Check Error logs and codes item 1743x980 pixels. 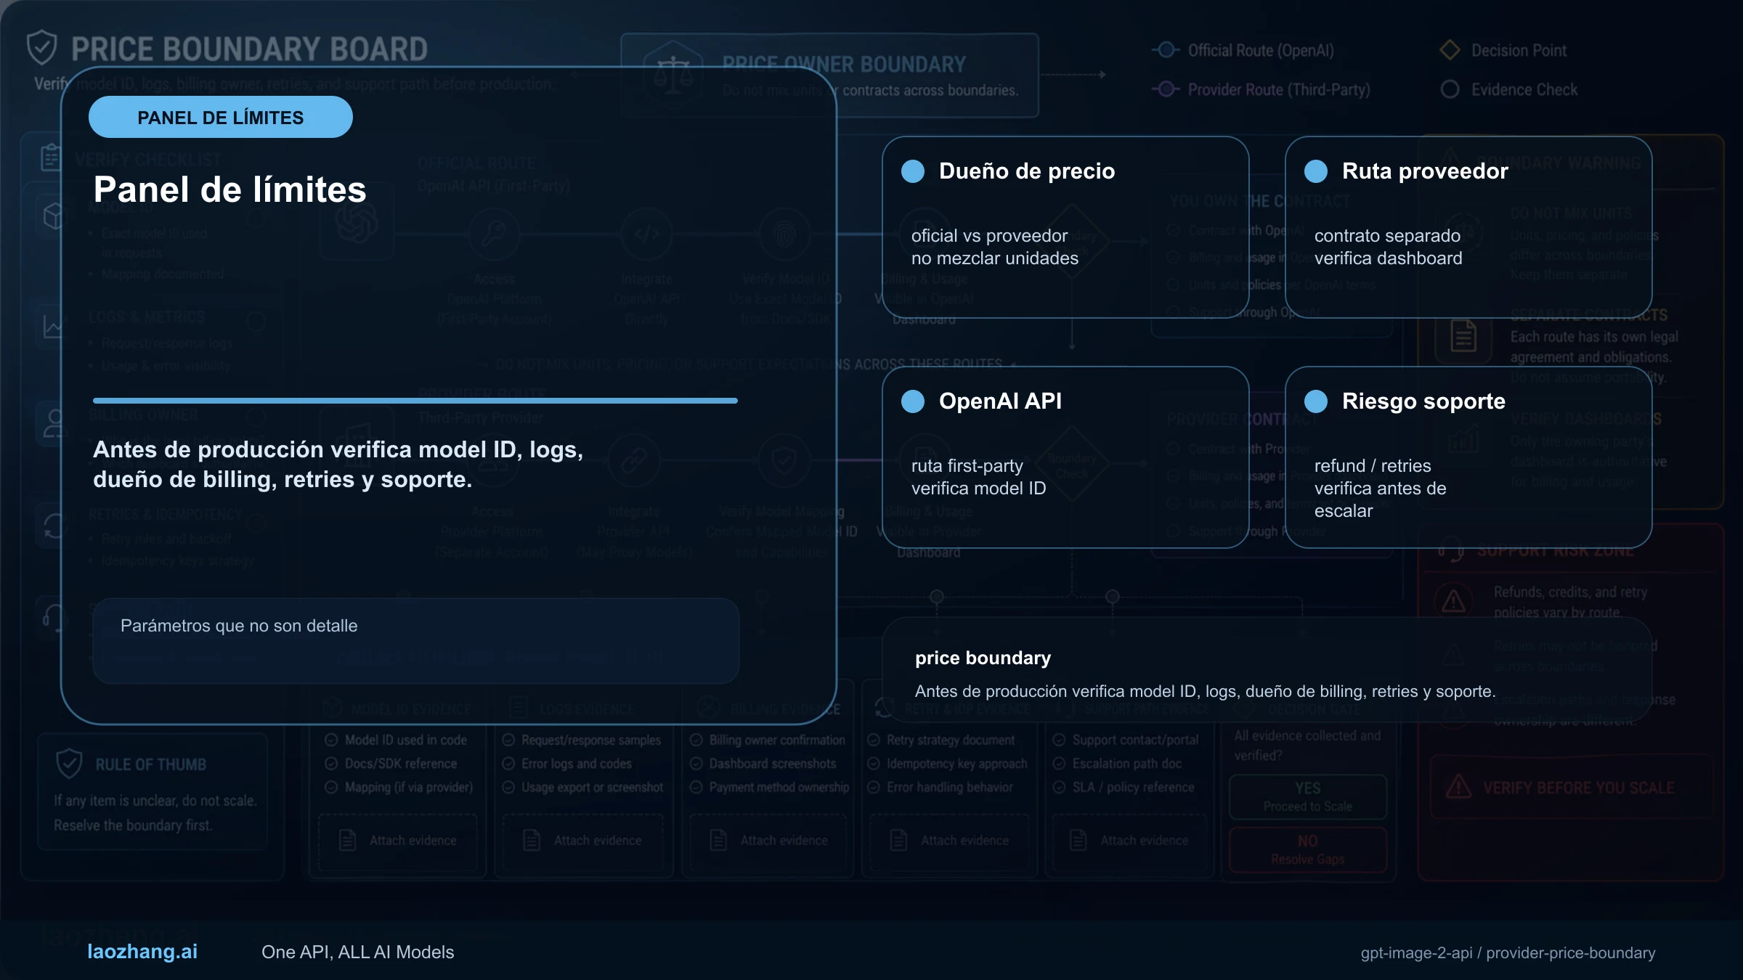[x=508, y=764]
